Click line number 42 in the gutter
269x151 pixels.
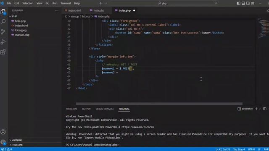69,68
